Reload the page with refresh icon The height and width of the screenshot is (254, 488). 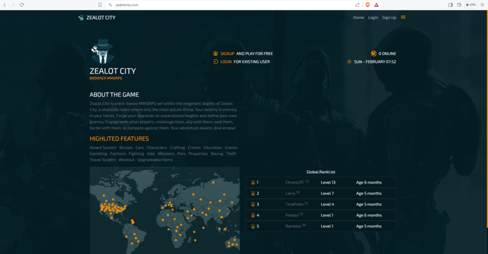click(22, 5)
